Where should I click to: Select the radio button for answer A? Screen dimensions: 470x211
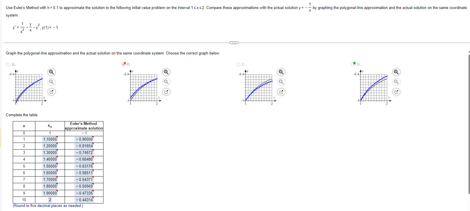coord(8,64)
